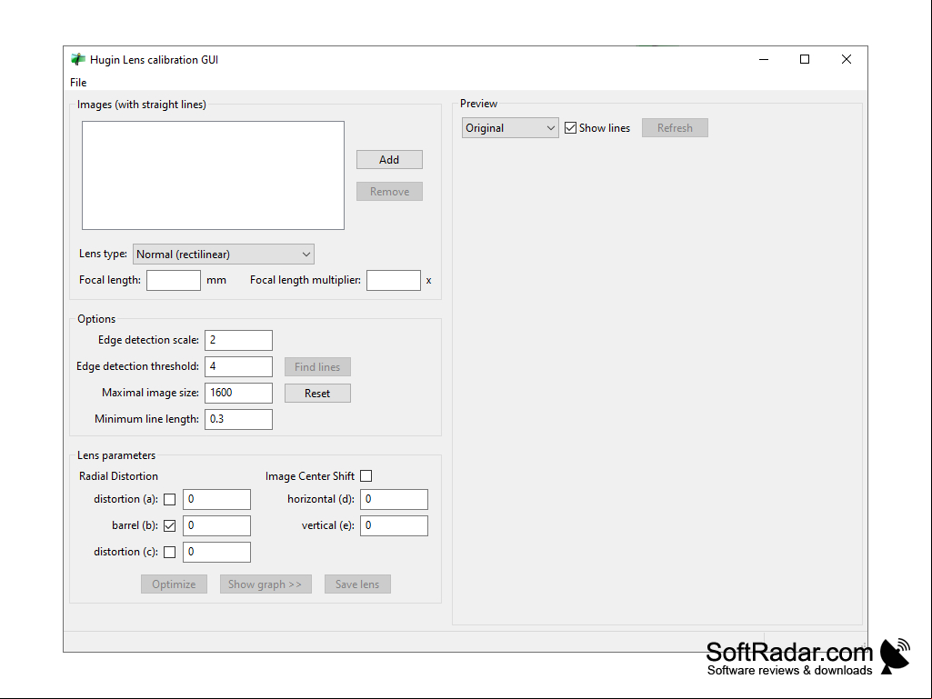Open the File menu

click(78, 83)
